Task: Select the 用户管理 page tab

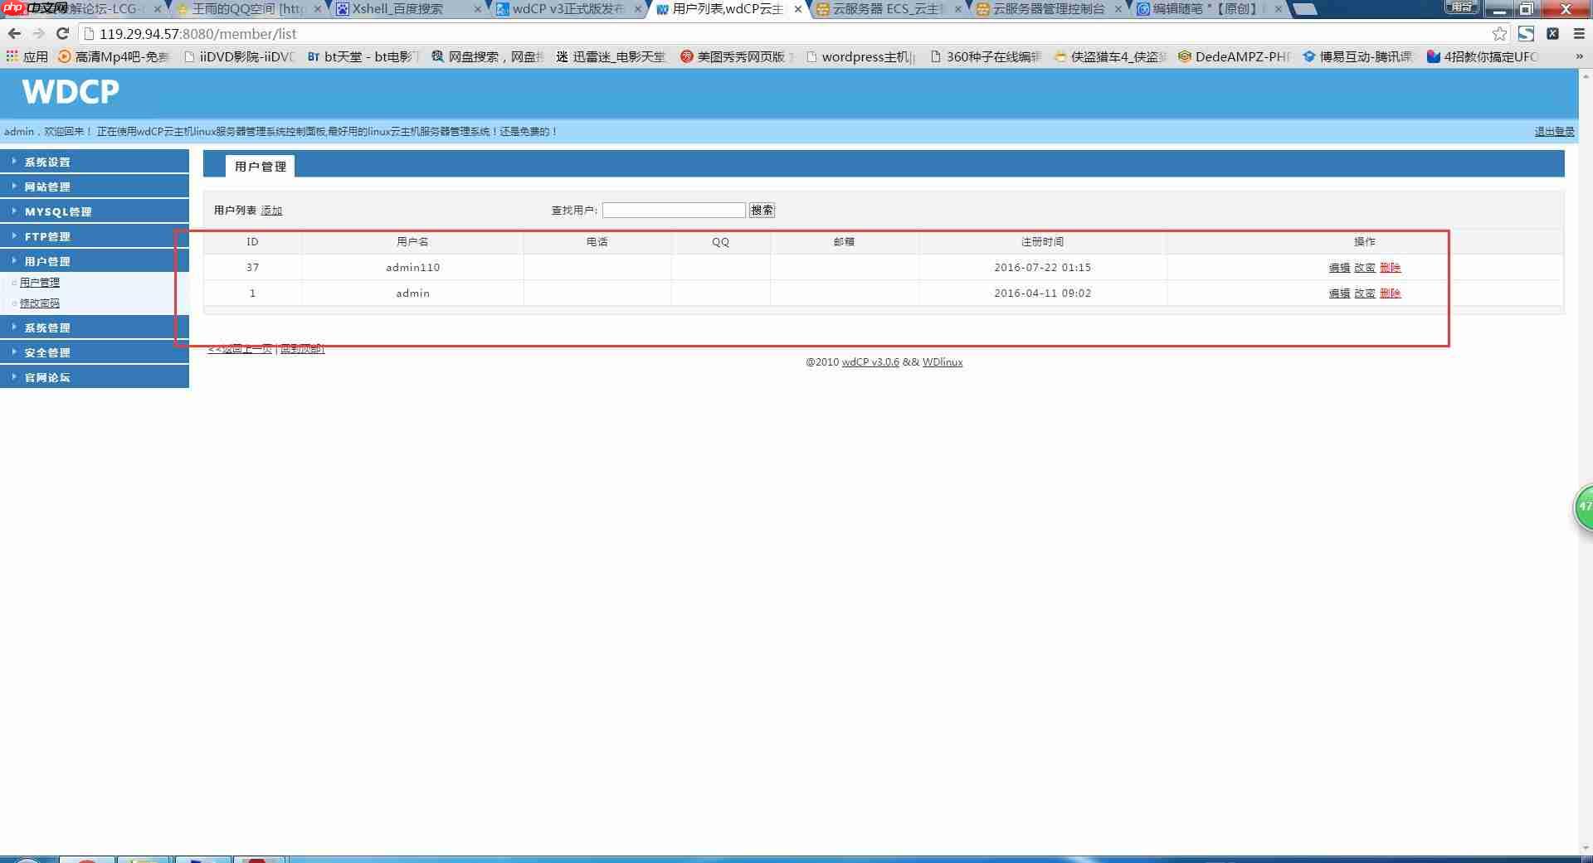Action: [x=260, y=165]
